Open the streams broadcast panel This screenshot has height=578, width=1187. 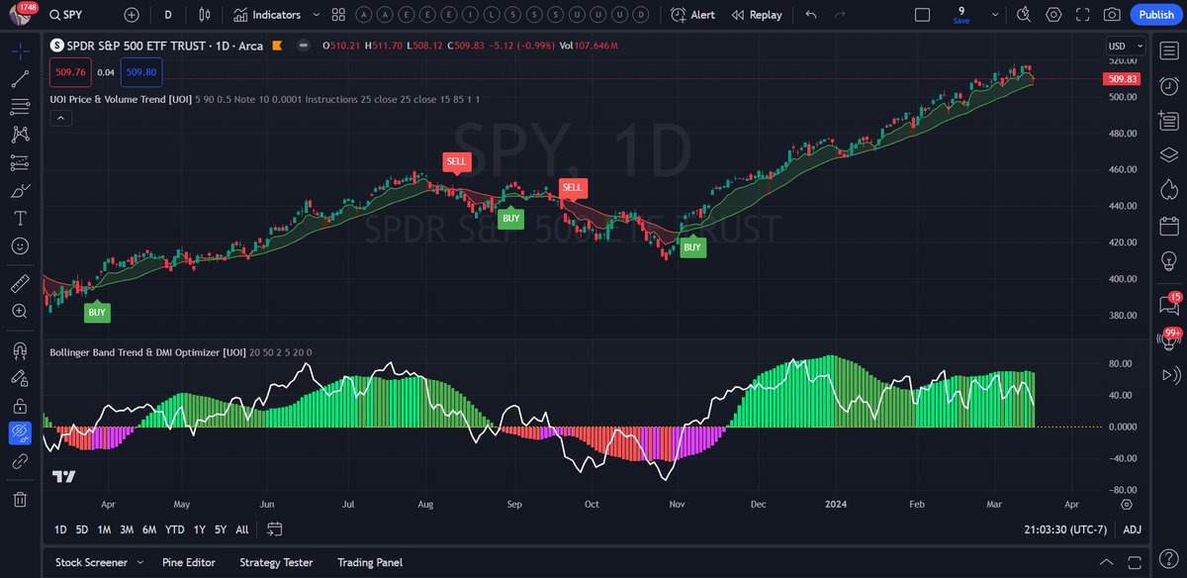coord(1169,375)
